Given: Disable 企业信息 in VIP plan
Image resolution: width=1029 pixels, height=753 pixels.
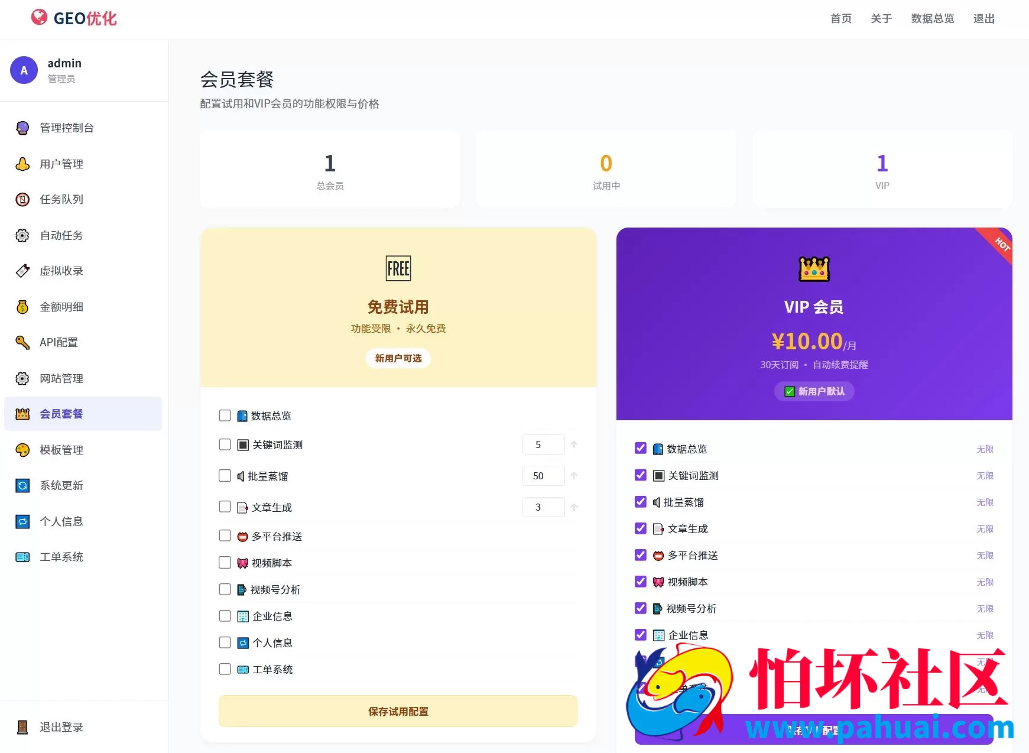Looking at the screenshot, I should (641, 635).
